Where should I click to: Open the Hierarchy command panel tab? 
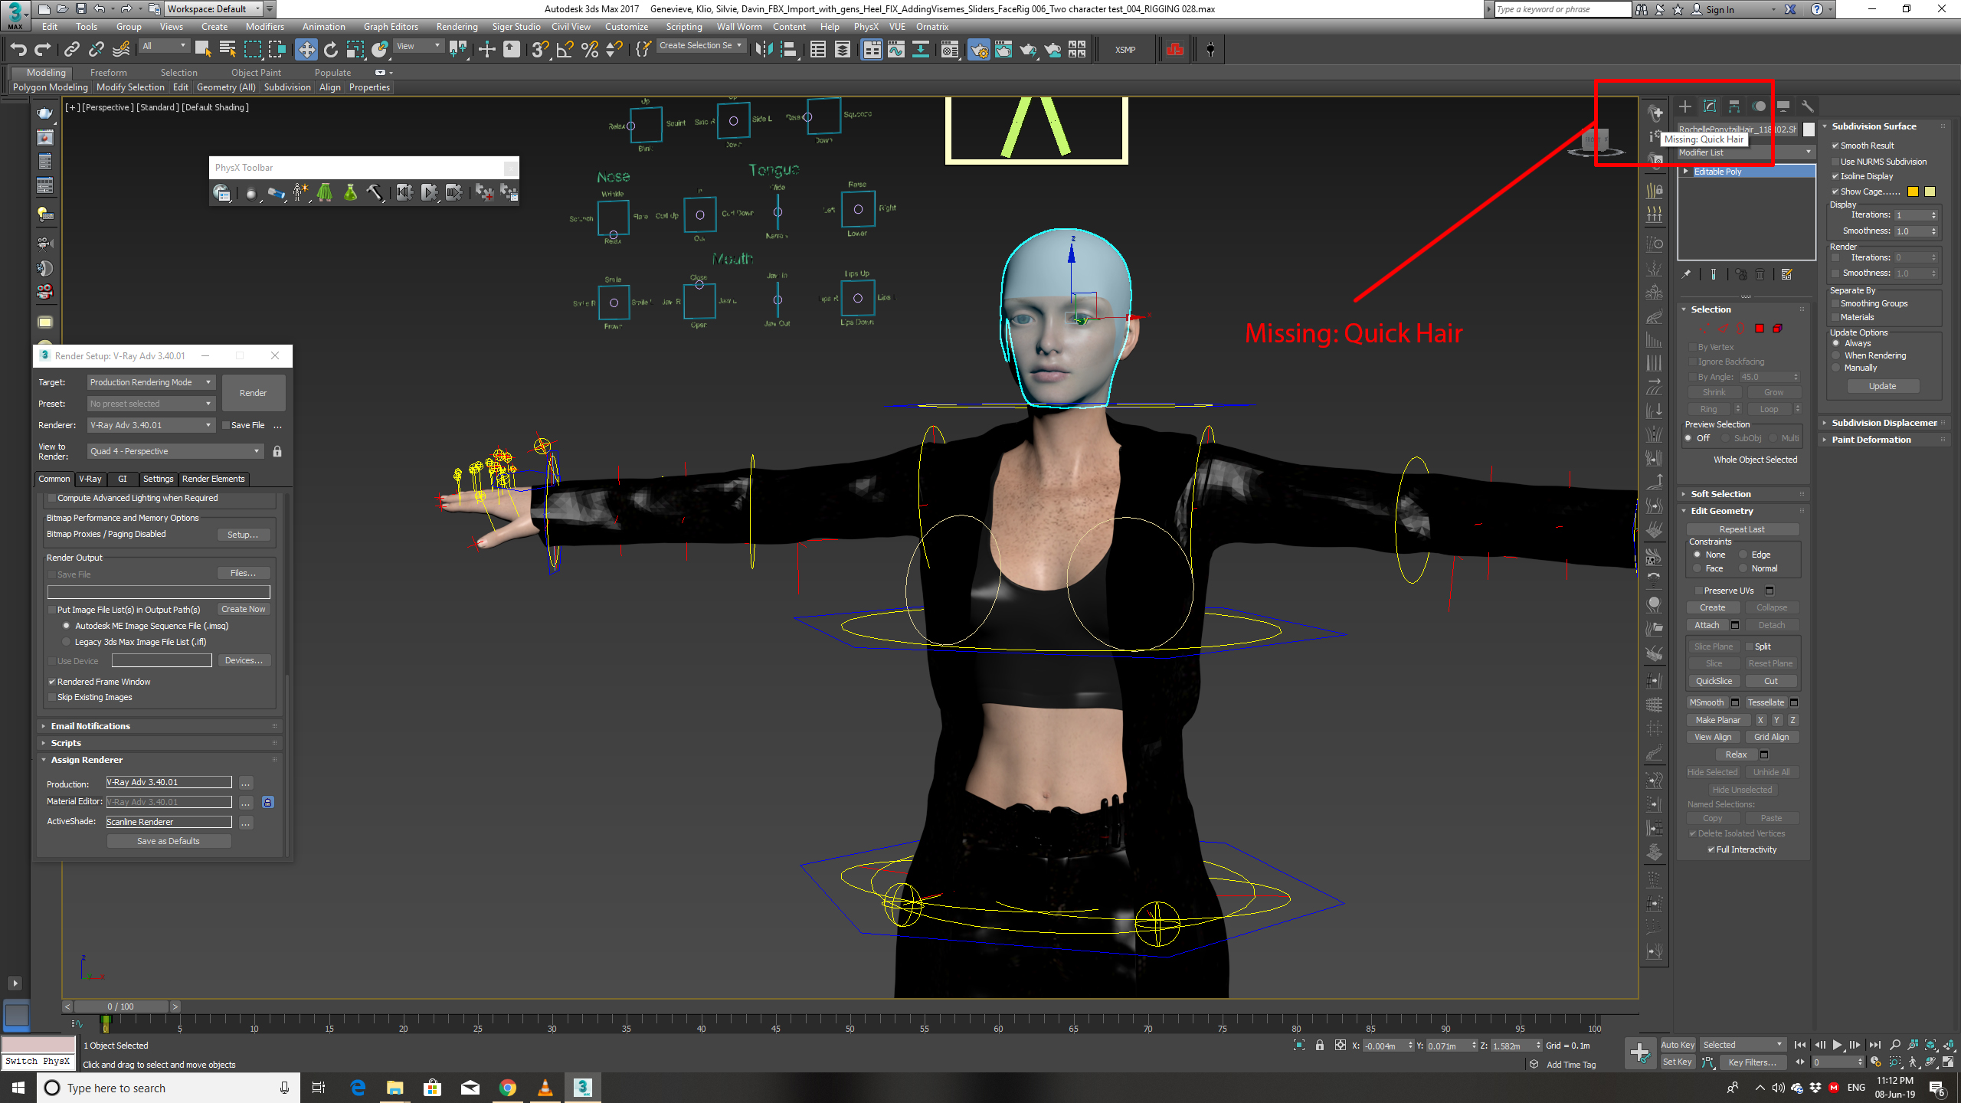tap(1734, 106)
